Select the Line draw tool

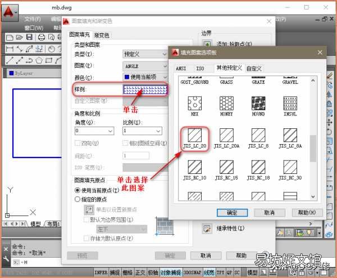click(10, 60)
